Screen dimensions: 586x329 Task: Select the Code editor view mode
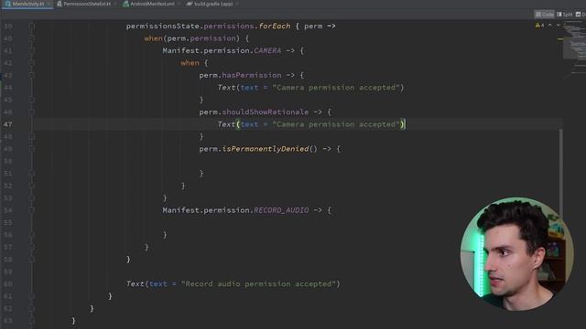pos(544,15)
